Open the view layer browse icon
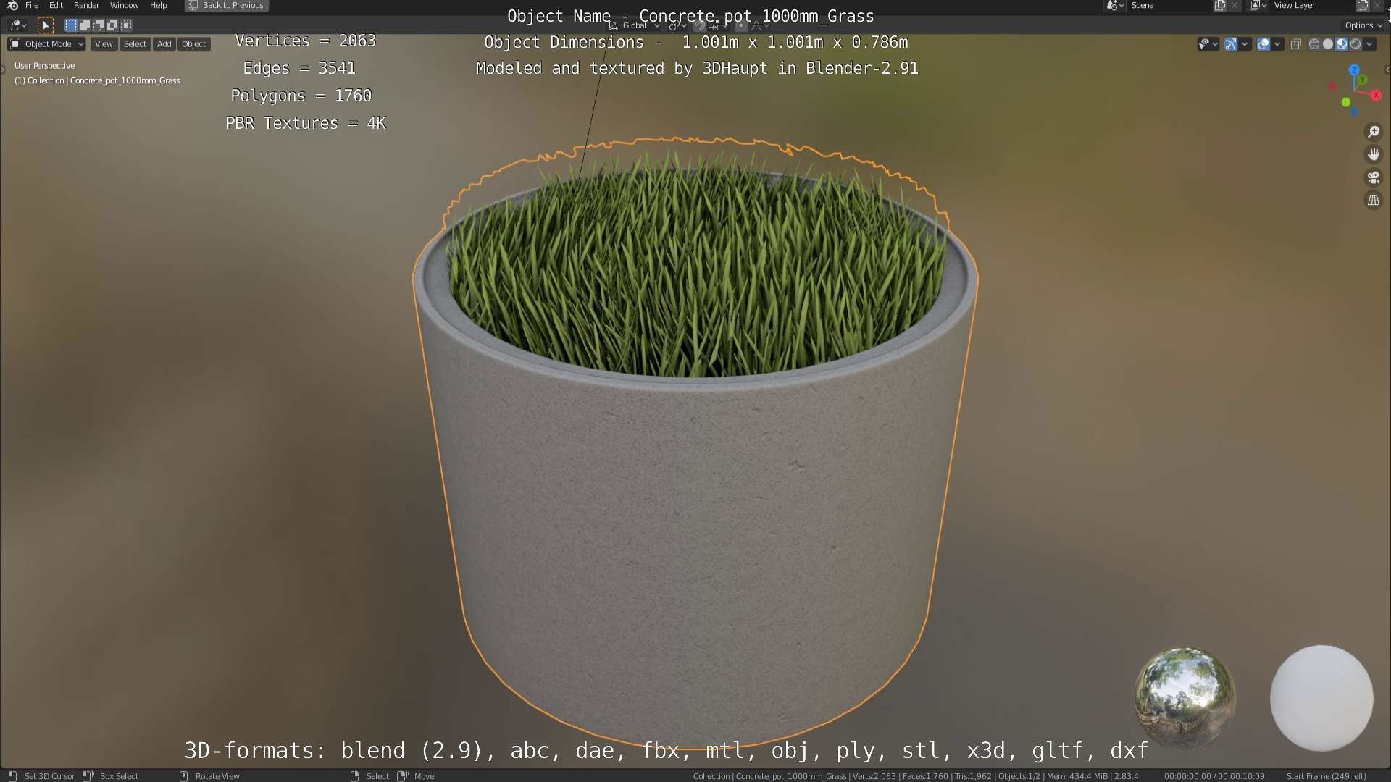Screen dimensions: 1391x782 (1258, 5)
